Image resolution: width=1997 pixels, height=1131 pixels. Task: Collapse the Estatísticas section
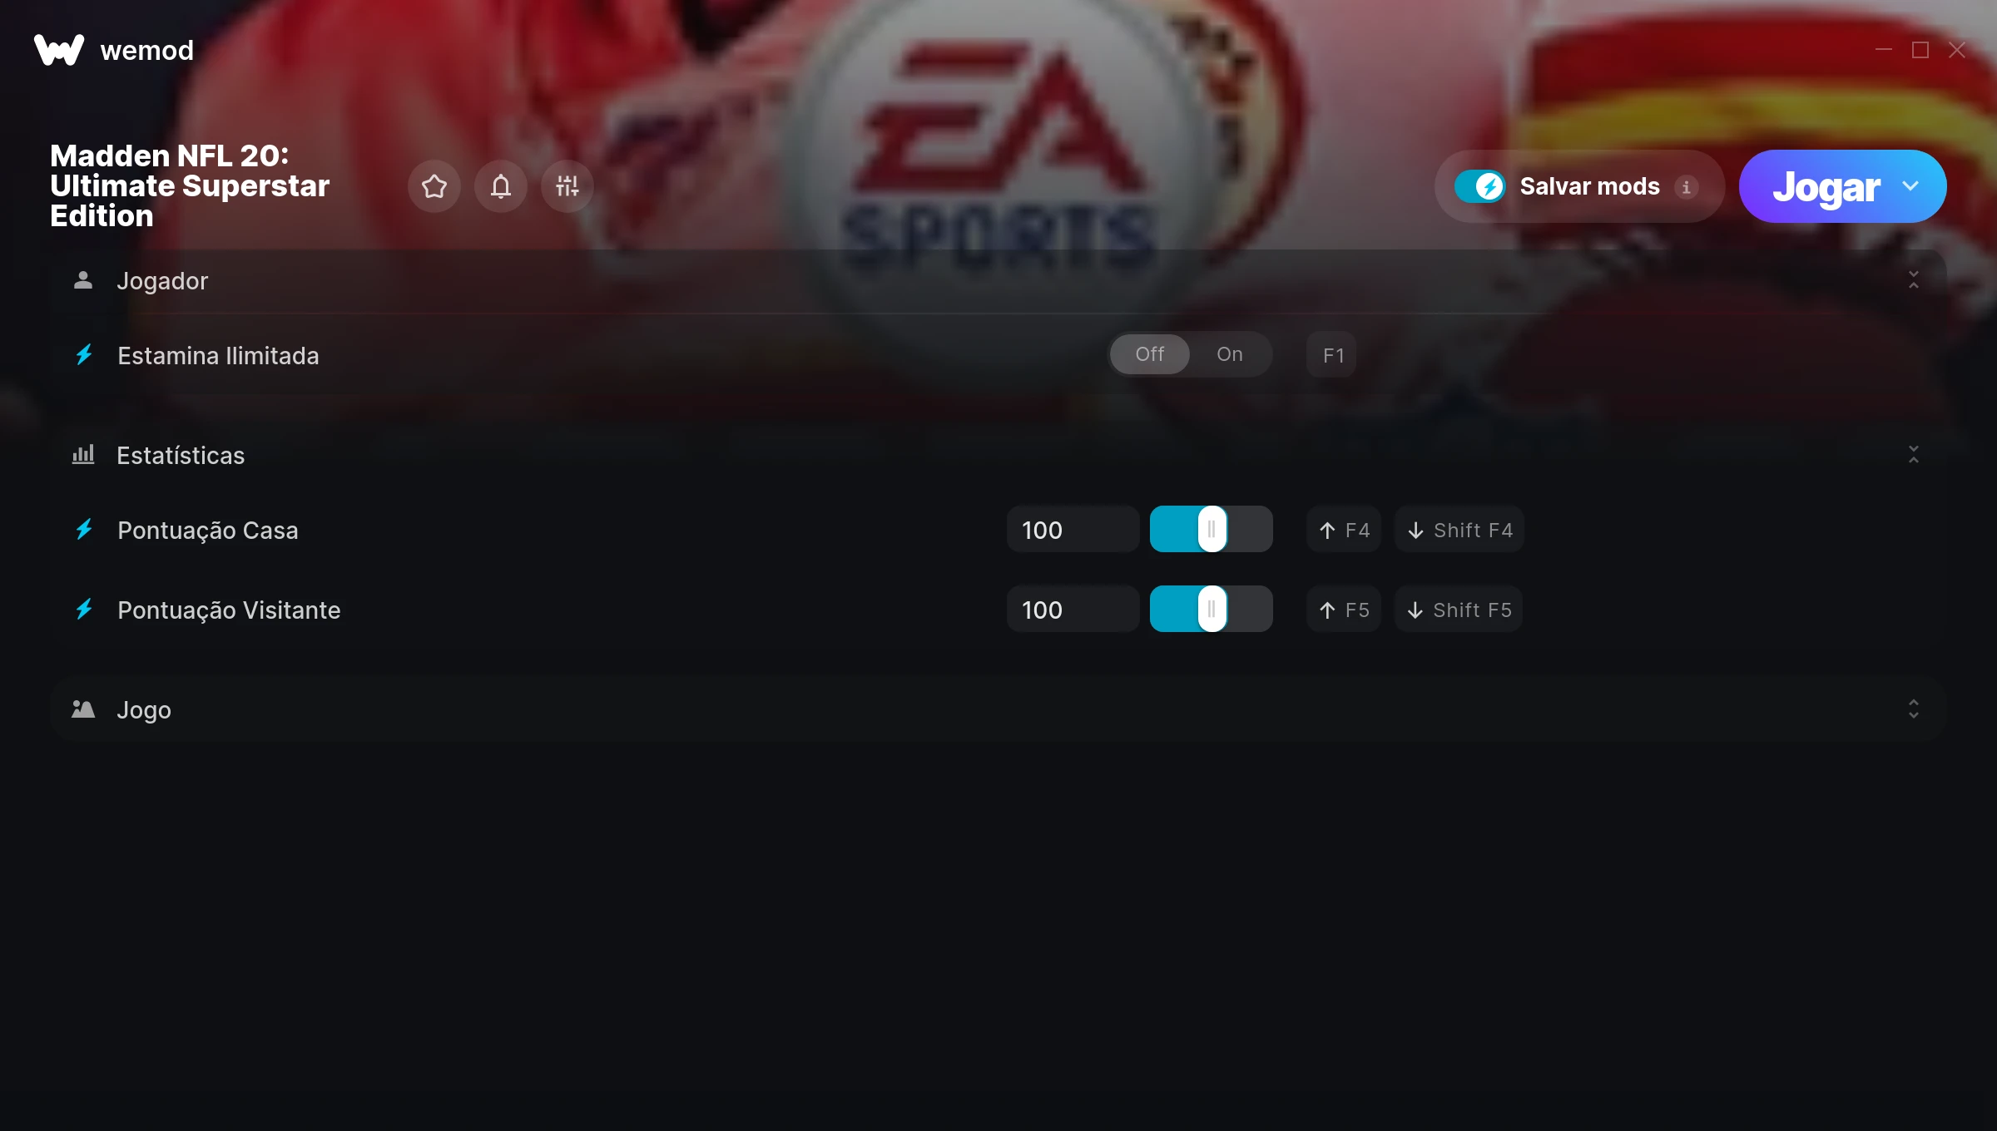pos(1914,455)
